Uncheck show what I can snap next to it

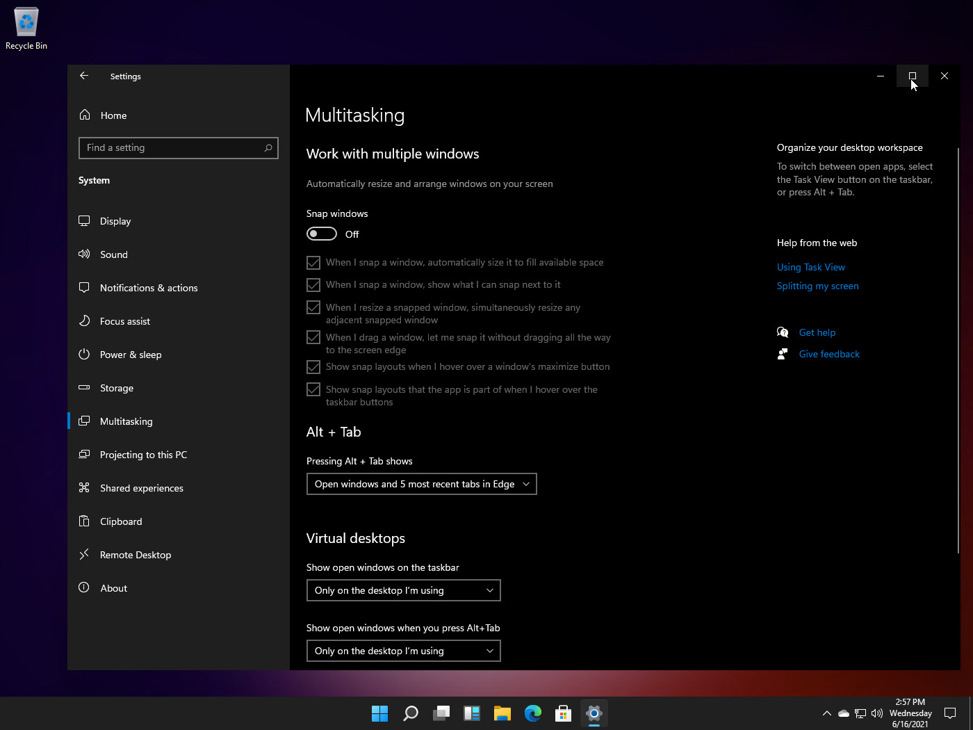click(313, 285)
